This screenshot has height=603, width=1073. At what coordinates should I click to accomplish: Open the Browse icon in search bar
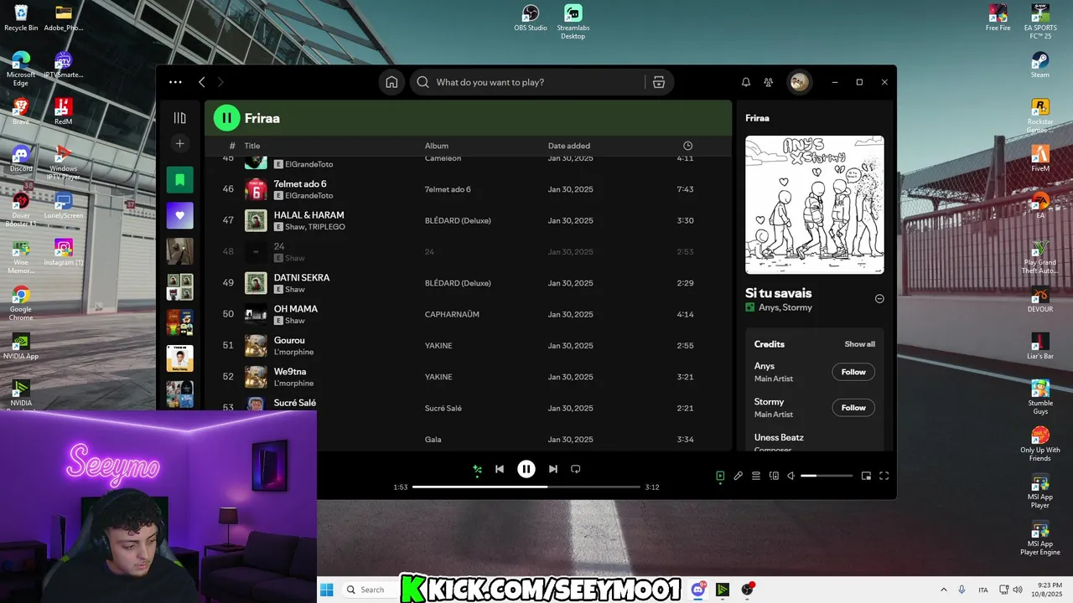659,82
